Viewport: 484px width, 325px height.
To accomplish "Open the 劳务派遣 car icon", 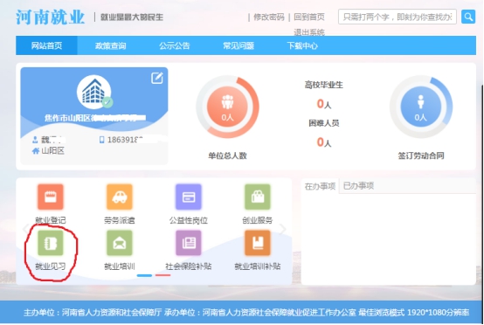I will 120,197.
